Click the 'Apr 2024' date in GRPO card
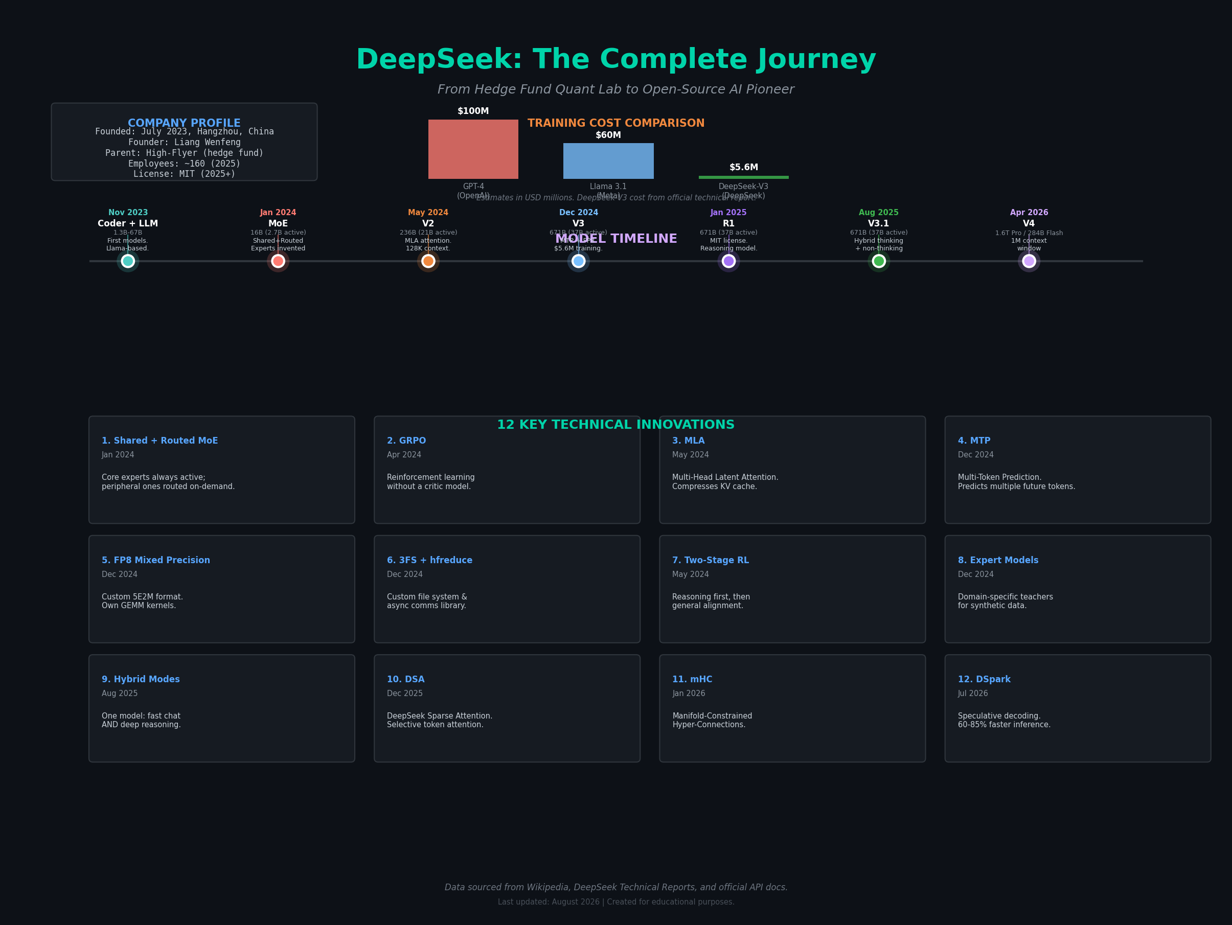This screenshot has width=1232, height=925. pos(404,455)
